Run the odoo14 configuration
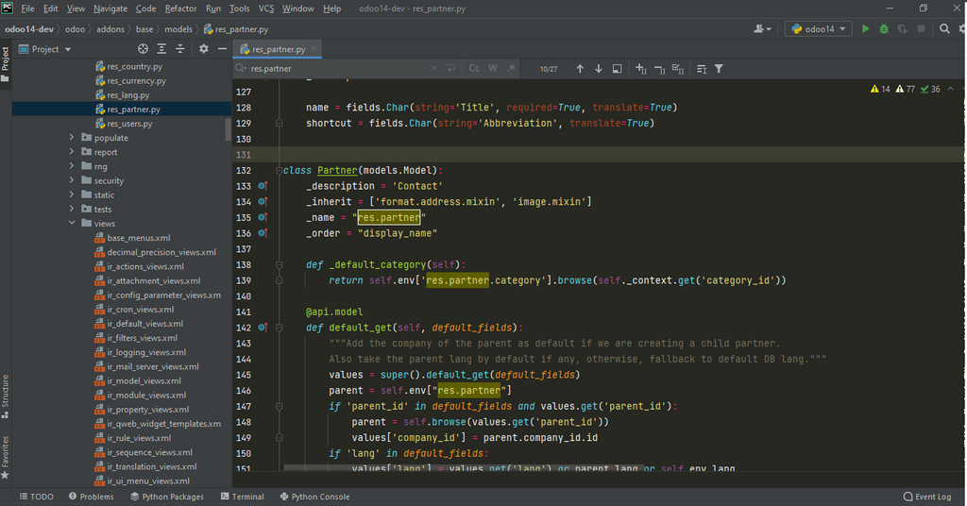This screenshot has height=506, width=967. click(865, 29)
